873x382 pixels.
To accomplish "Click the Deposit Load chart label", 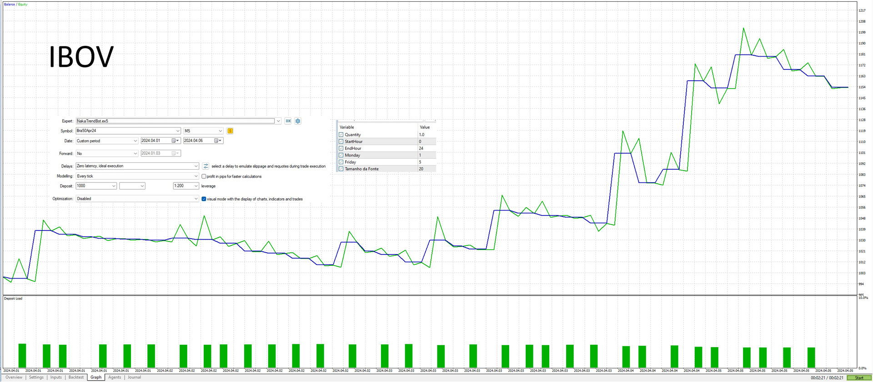I will click(13, 299).
